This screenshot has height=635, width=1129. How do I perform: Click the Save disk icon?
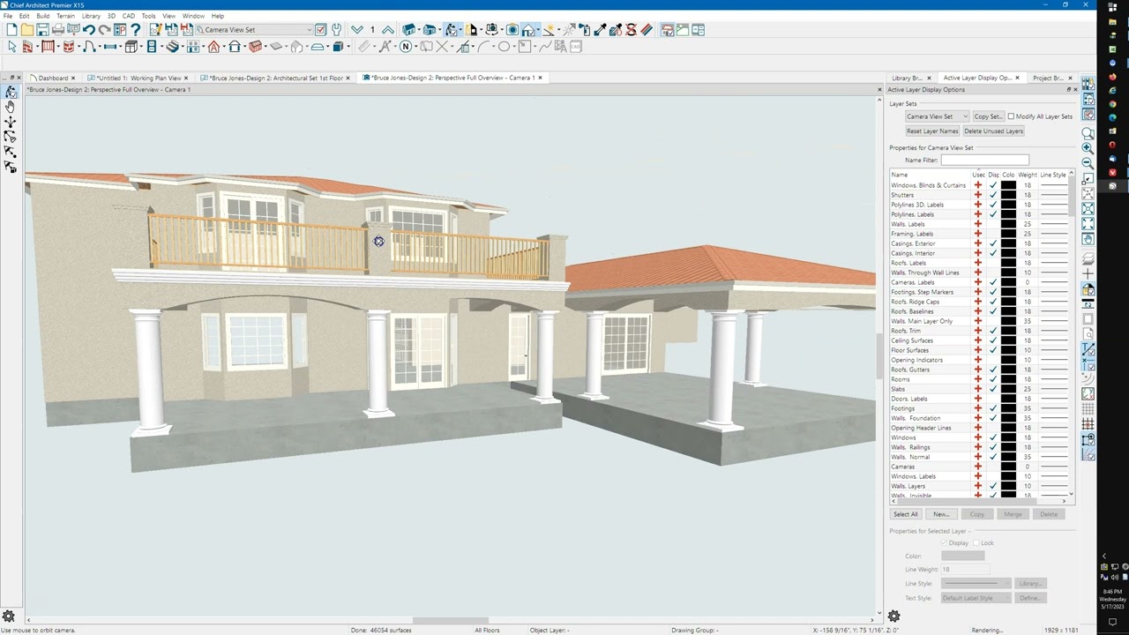coord(42,30)
